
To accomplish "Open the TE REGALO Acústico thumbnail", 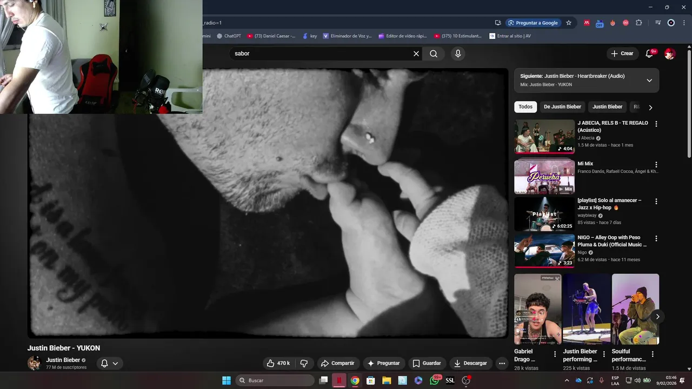I will 544,137.
